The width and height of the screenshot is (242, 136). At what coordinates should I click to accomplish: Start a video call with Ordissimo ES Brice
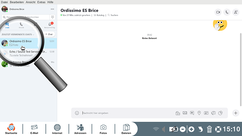(x=218, y=12)
